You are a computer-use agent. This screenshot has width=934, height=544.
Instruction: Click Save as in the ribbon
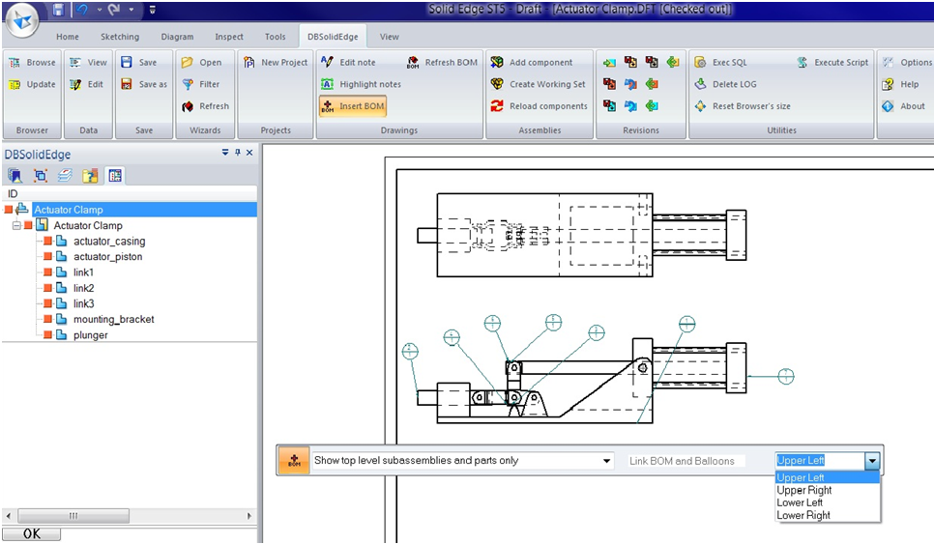143,84
